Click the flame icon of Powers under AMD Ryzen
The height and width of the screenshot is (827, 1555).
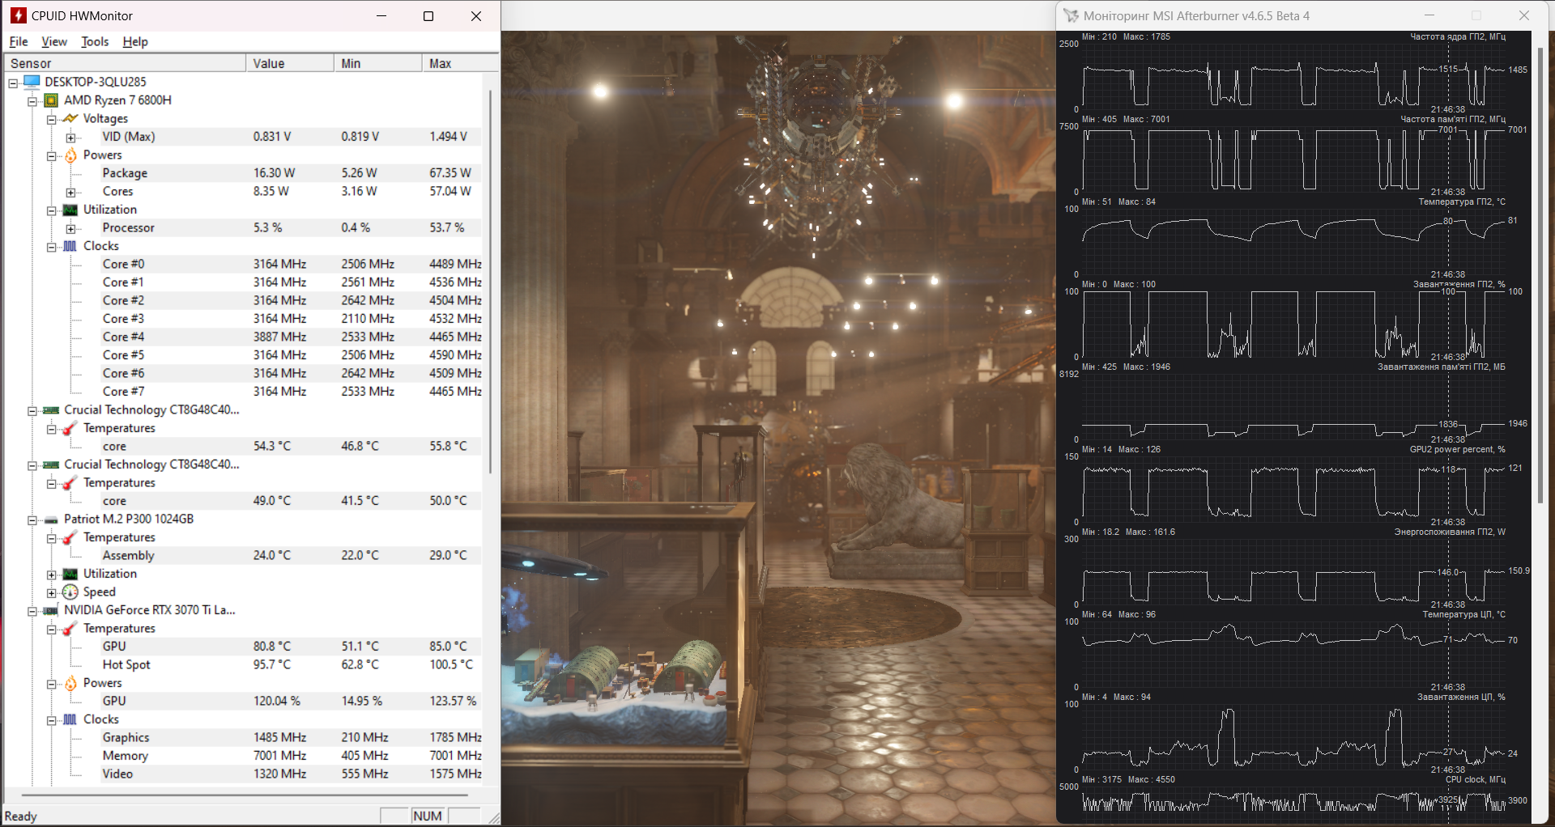70,155
